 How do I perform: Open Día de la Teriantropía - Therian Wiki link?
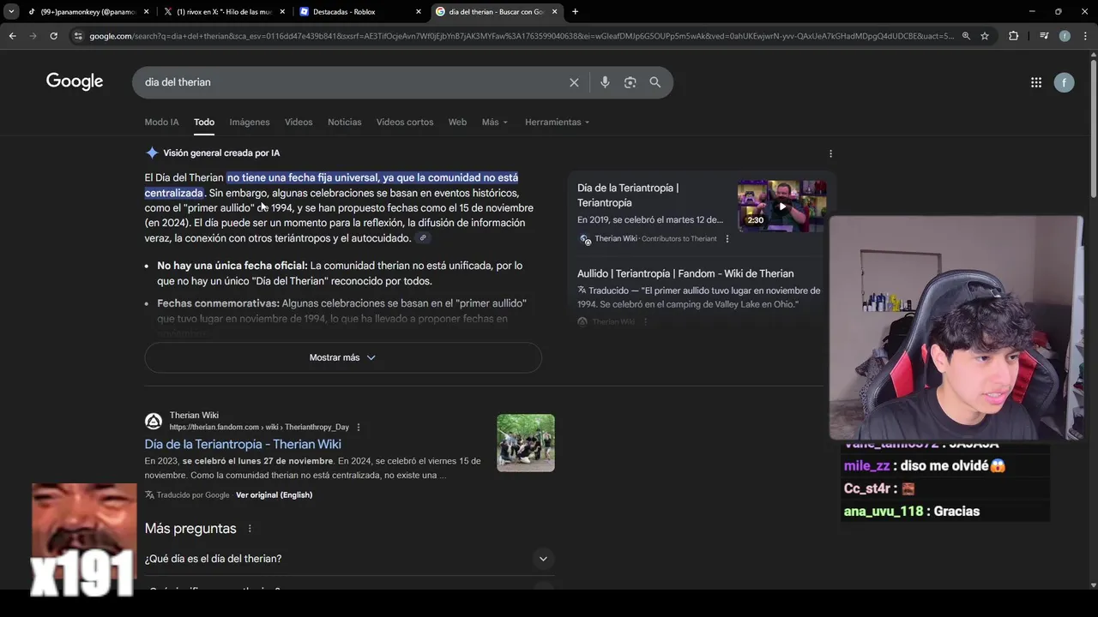(243, 444)
